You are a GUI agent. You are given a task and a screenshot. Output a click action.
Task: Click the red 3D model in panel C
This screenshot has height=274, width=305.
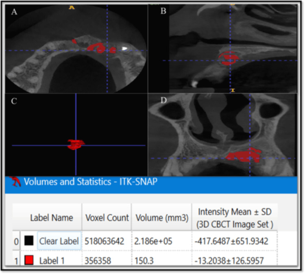pos(76,144)
